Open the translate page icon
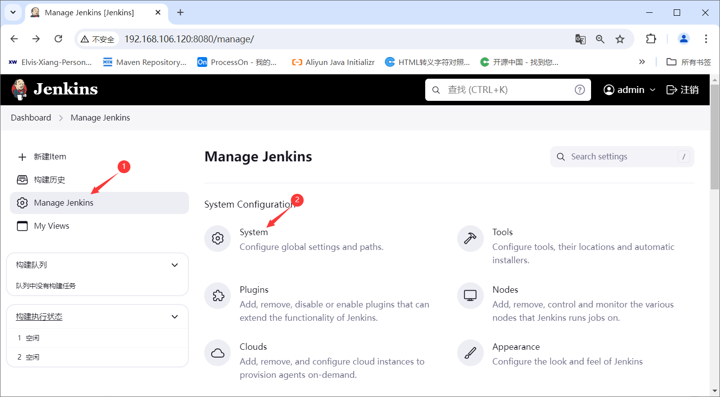 pyautogui.click(x=580, y=39)
